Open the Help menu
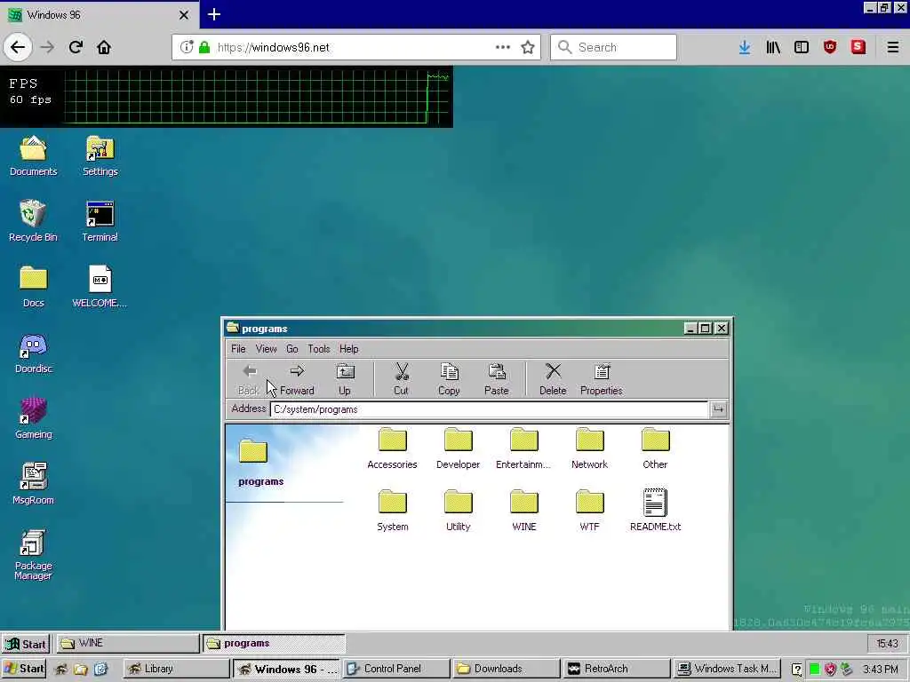This screenshot has height=682, width=910. coord(348,348)
